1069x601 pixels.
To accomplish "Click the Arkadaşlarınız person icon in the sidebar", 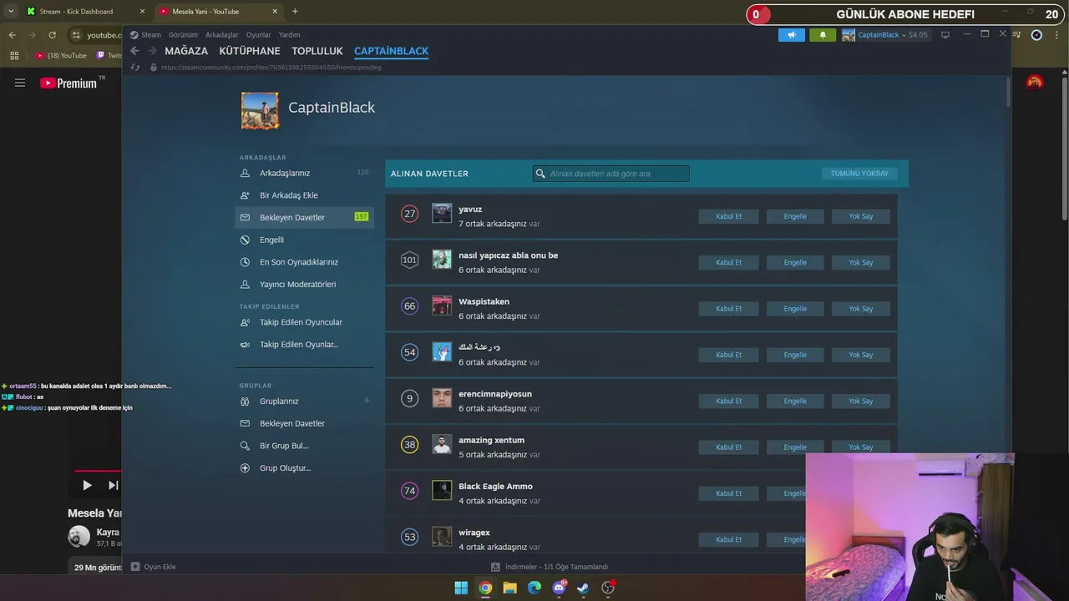I will pyautogui.click(x=245, y=173).
